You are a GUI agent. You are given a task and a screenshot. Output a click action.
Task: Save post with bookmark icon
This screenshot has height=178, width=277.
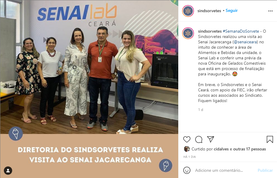[270, 139]
